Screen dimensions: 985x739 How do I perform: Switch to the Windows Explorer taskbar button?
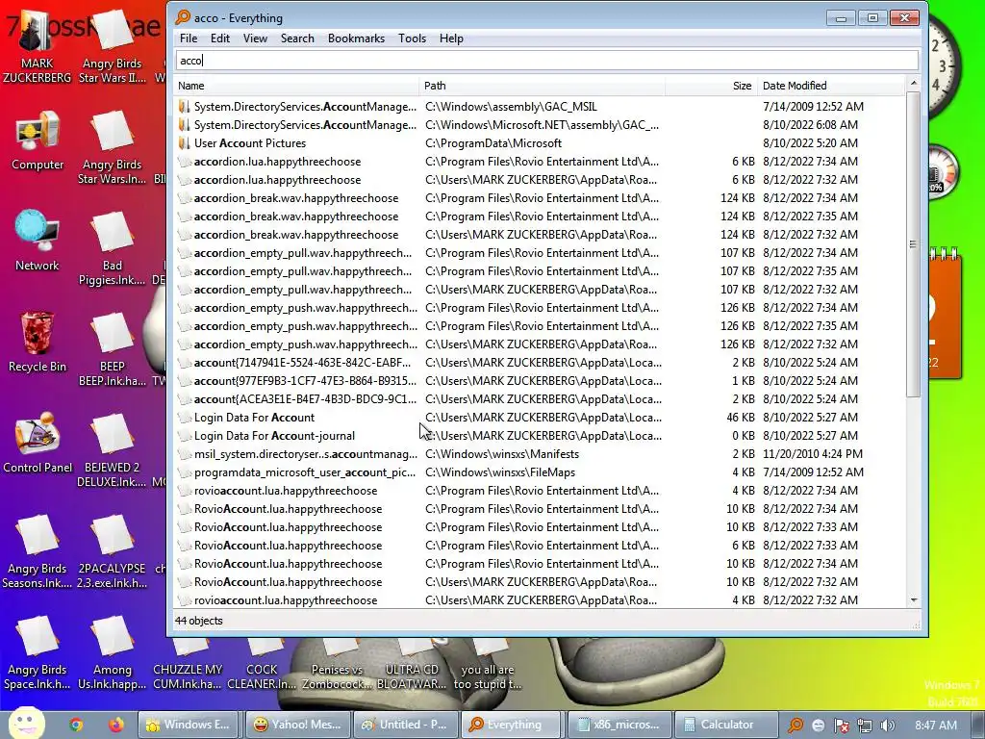point(188,725)
